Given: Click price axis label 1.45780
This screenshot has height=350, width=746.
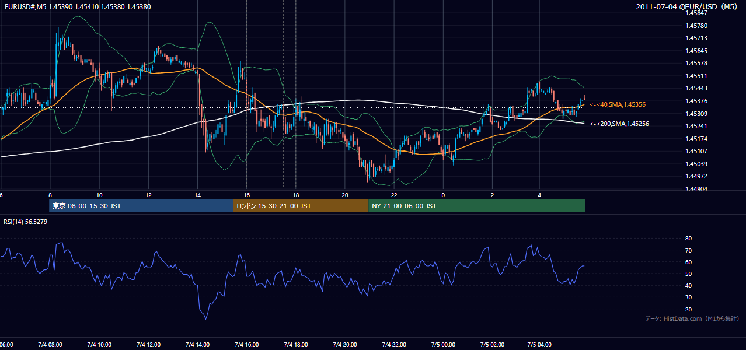Looking at the screenshot, I should 696,26.
